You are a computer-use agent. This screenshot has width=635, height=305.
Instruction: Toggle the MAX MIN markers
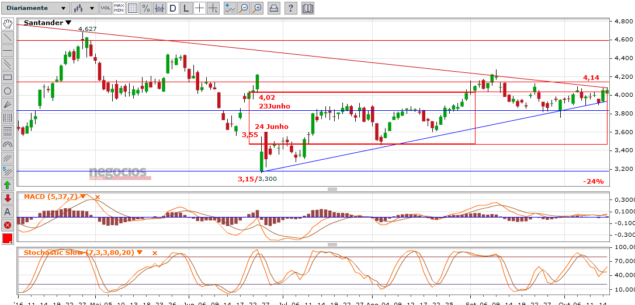(x=119, y=8)
